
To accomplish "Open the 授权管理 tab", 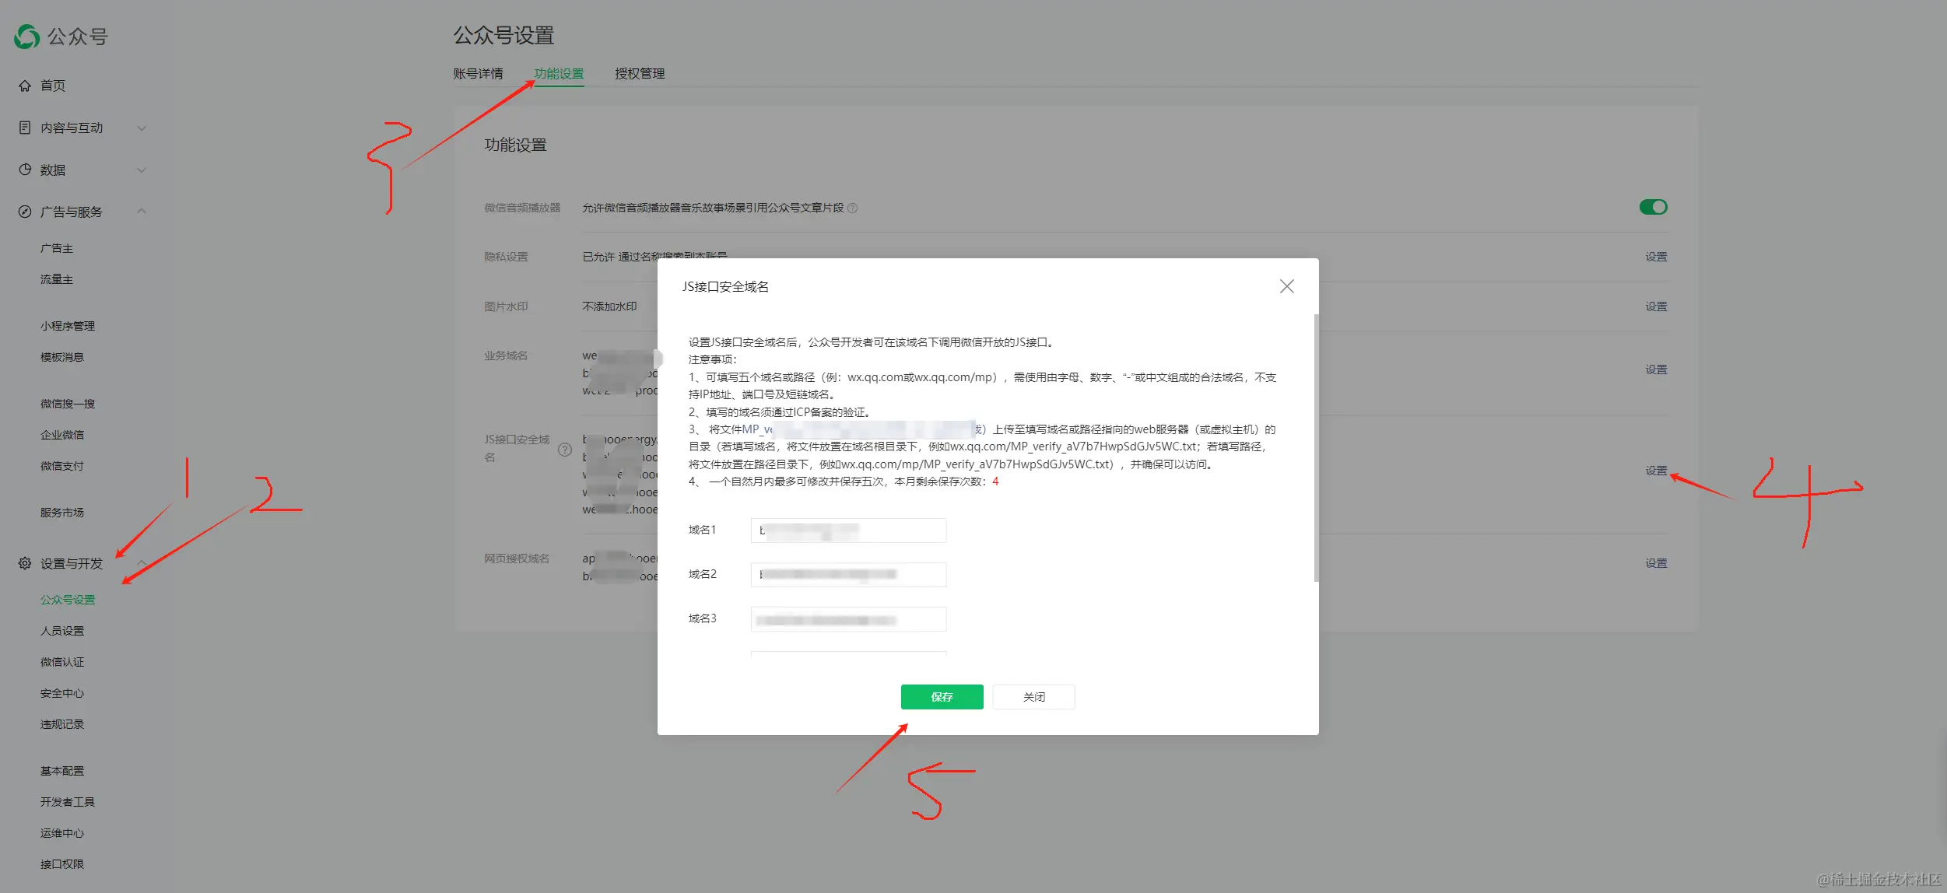I will (639, 74).
